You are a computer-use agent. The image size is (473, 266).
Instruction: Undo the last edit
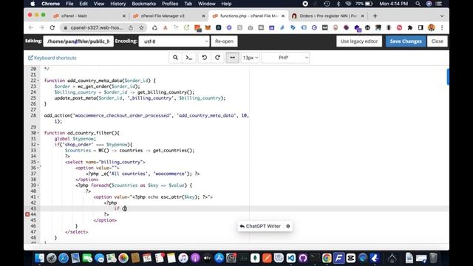pyautogui.click(x=204, y=58)
